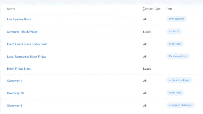Open the Giveaway 10 link
203x114 pixels.
coord(15,93)
